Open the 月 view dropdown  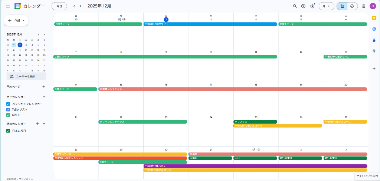click(x=326, y=6)
